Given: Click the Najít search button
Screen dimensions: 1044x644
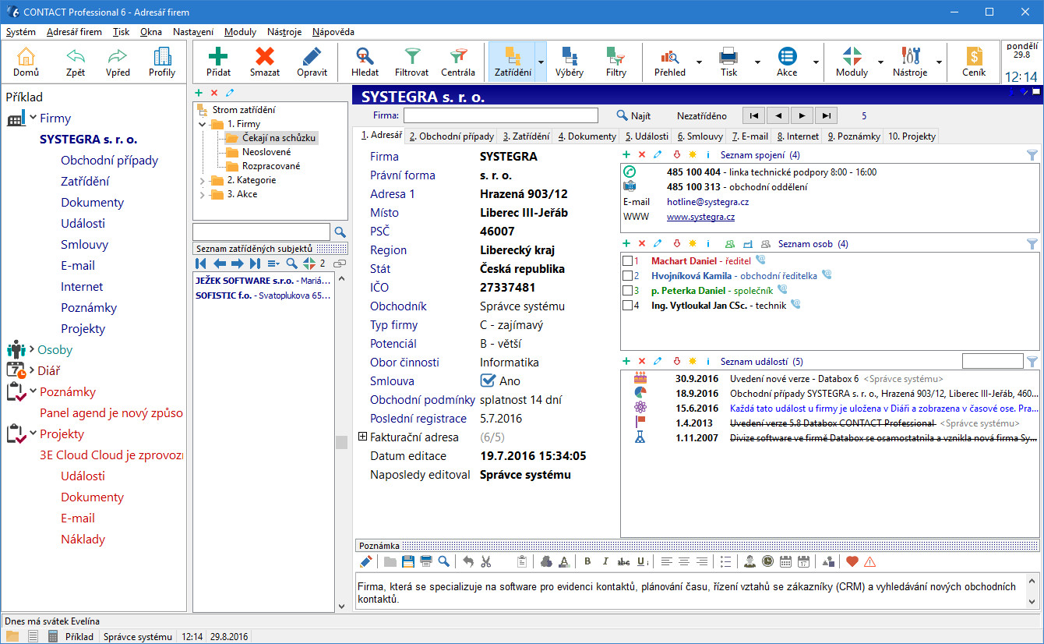Looking at the screenshot, I should click(x=633, y=115).
